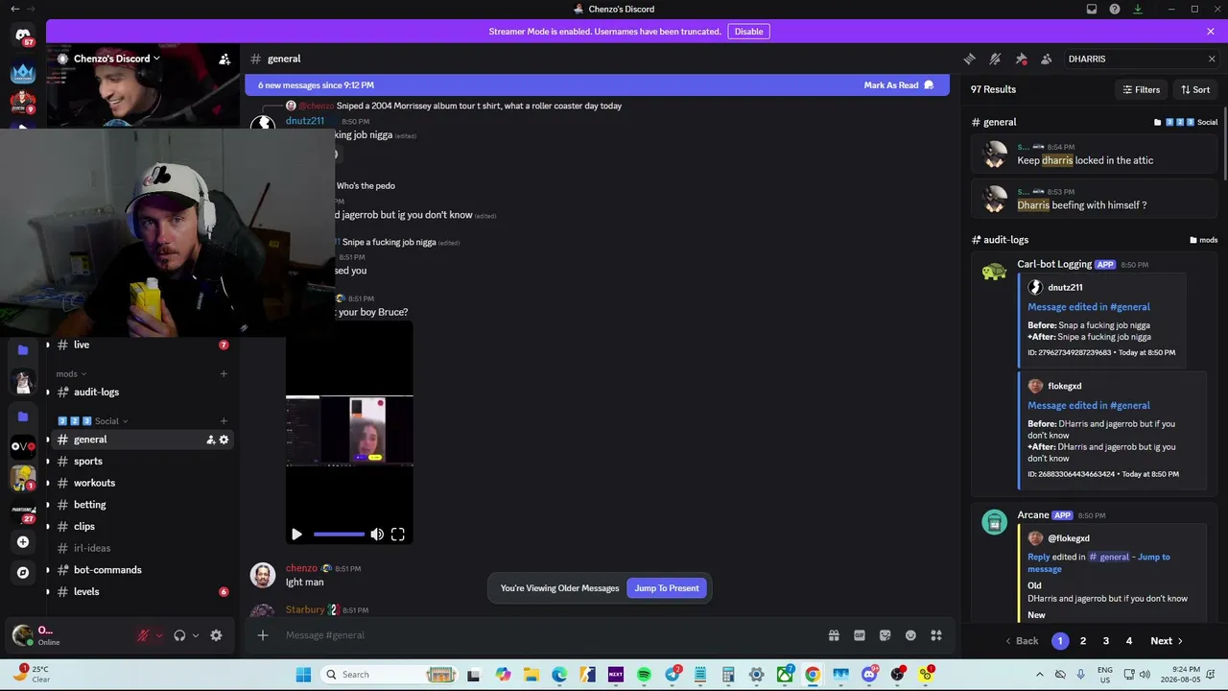Go to search results page 3
Image resolution: width=1228 pixels, height=691 pixels.
click(x=1106, y=641)
